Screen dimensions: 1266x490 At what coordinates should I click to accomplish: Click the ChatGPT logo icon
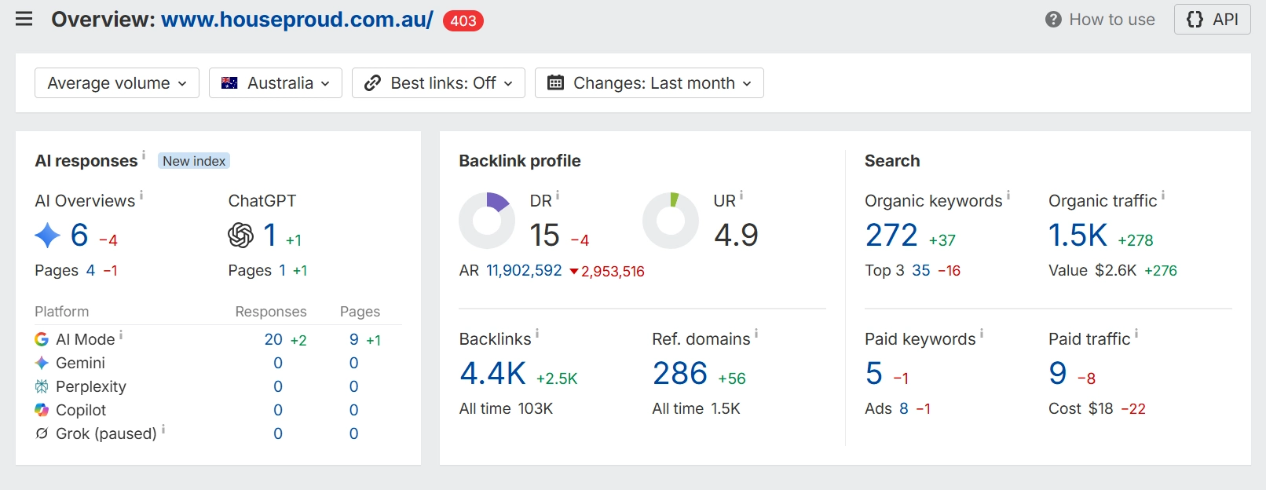pyautogui.click(x=241, y=235)
